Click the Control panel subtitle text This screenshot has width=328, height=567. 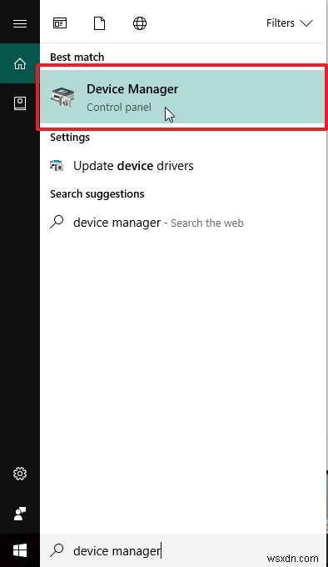(119, 108)
